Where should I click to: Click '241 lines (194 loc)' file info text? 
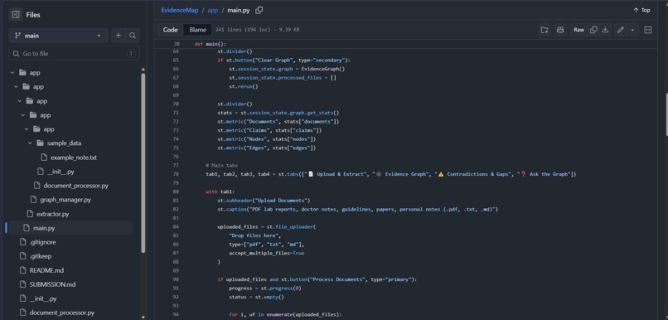243,30
